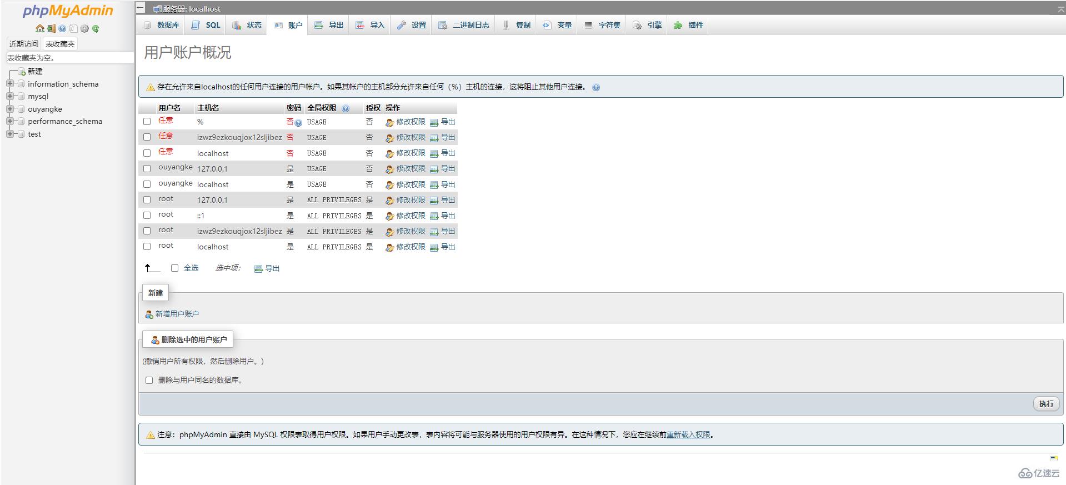Expand test database tree node
Image resolution: width=1066 pixels, height=485 pixels.
tap(9, 134)
